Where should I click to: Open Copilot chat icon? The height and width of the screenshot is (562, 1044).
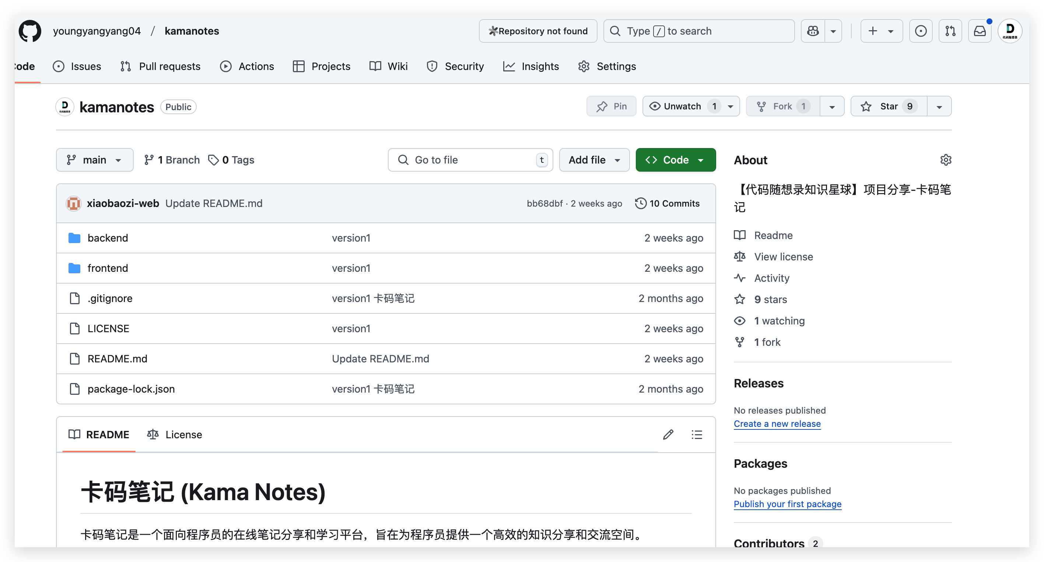click(813, 31)
